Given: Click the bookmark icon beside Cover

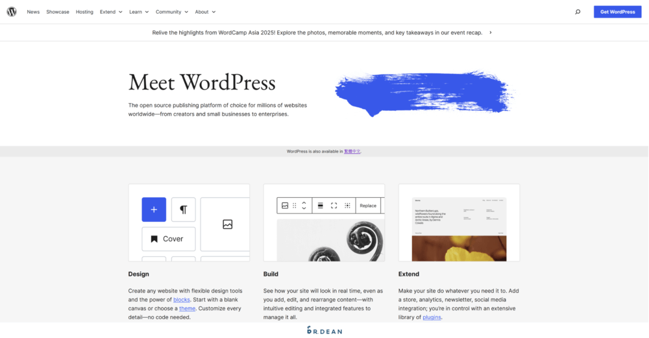Looking at the screenshot, I should 154,239.
